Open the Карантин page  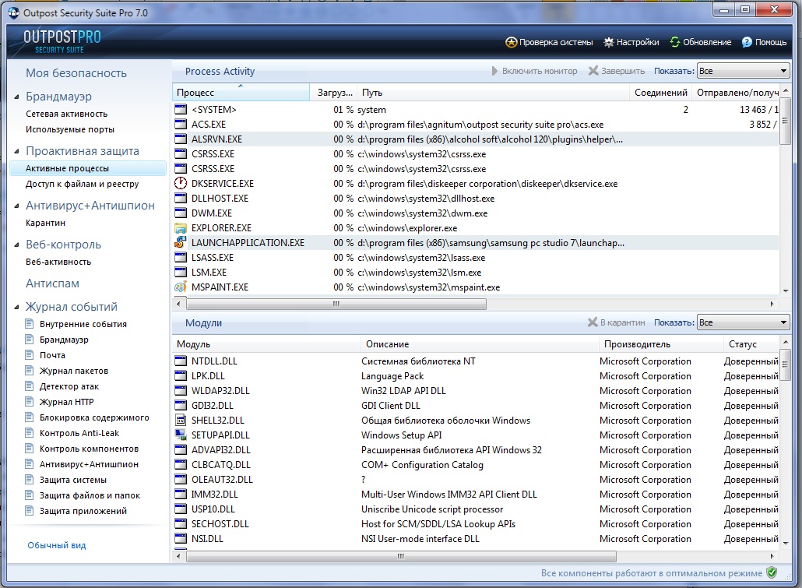pyautogui.click(x=45, y=223)
